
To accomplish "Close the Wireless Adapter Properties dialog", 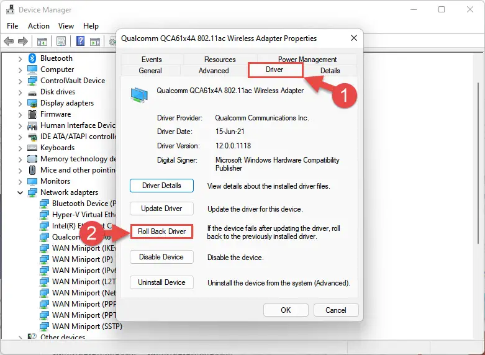I will point(354,38).
